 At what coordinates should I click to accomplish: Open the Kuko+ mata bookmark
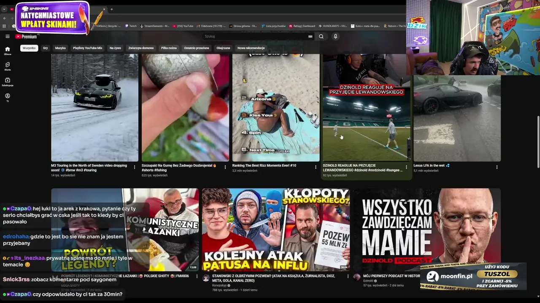[x=365, y=26]
